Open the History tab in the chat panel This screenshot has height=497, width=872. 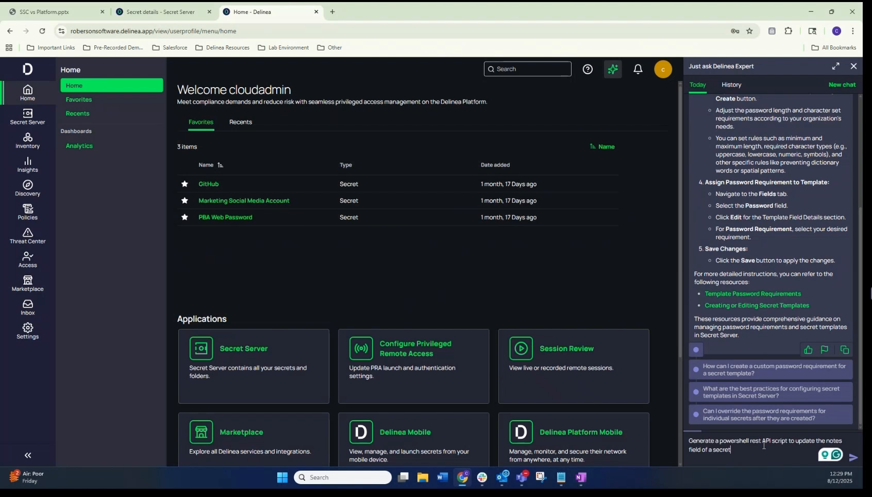pyautogui.click(x=731, y=85)
